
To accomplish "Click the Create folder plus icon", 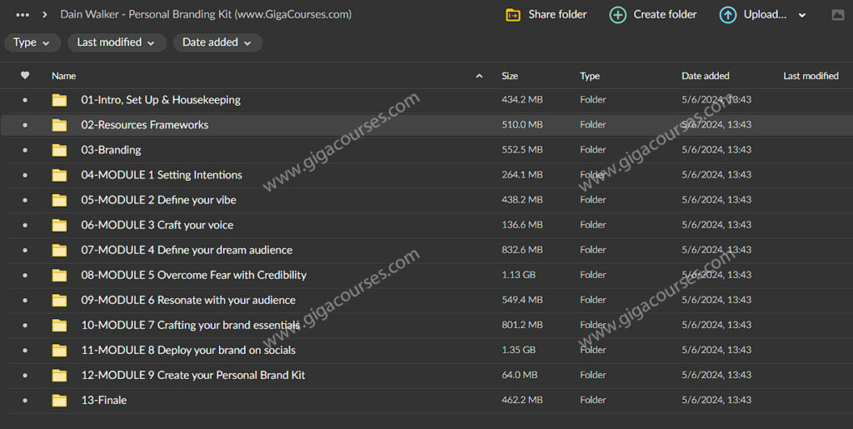I will 618,15.
